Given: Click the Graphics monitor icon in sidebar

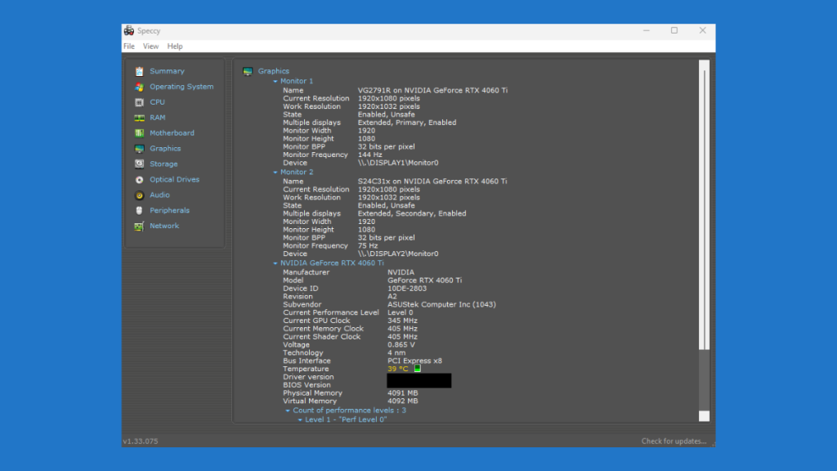Looking at the screenshot, I should [139, 149].
